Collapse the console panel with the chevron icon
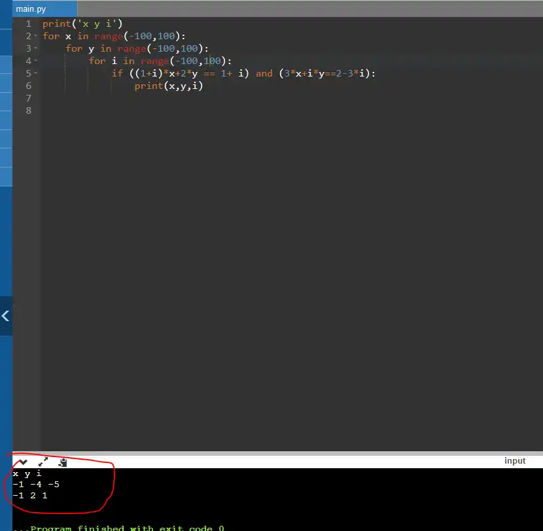The width and height of the screenshot is (543, 531). pyautogui.click(x=23, y=462)
